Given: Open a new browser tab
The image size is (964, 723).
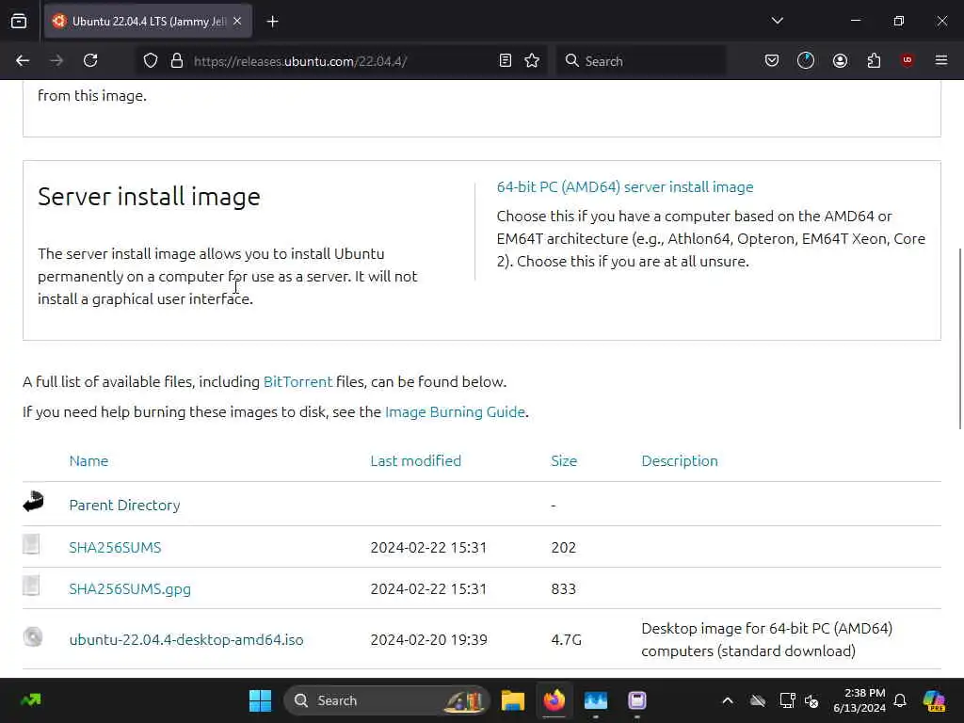Looking at the screenshot, I should pyautogui.click(x=272, y=21).
